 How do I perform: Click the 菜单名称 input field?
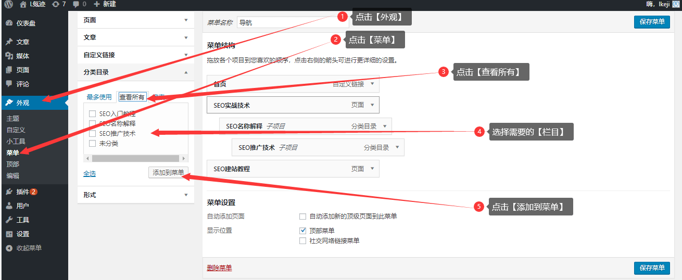(293, 22)
